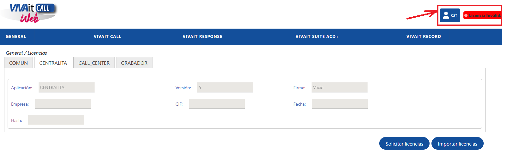Image resolution: width=508 pixels, height=155 pixels.
Task: Click the VIVAit Call Web logo
Action: click(29, 13)
